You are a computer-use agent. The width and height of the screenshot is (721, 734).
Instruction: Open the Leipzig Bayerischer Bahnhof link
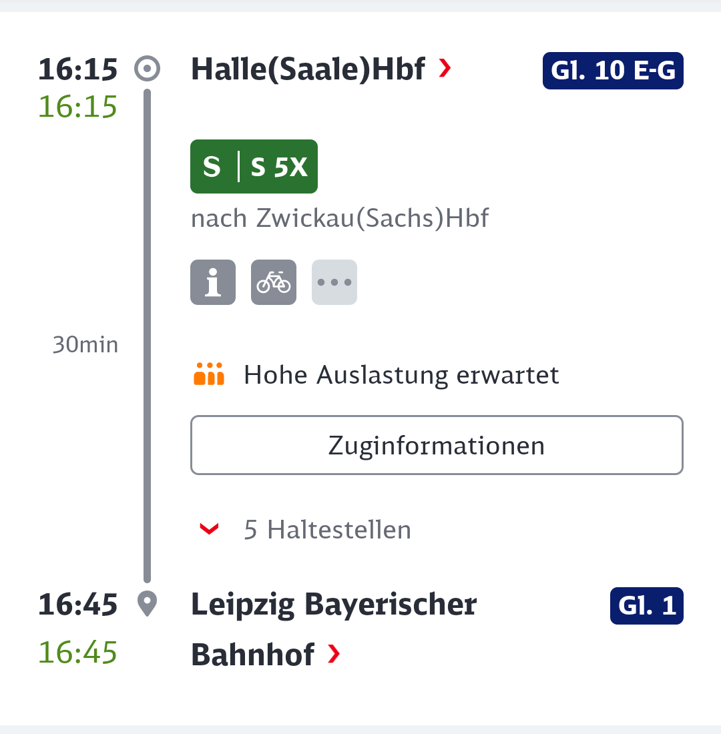(334, 605)
